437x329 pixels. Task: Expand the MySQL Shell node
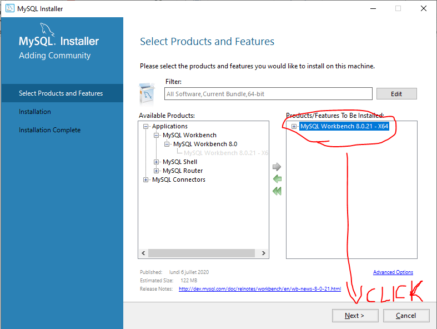(x=156, y=162)
